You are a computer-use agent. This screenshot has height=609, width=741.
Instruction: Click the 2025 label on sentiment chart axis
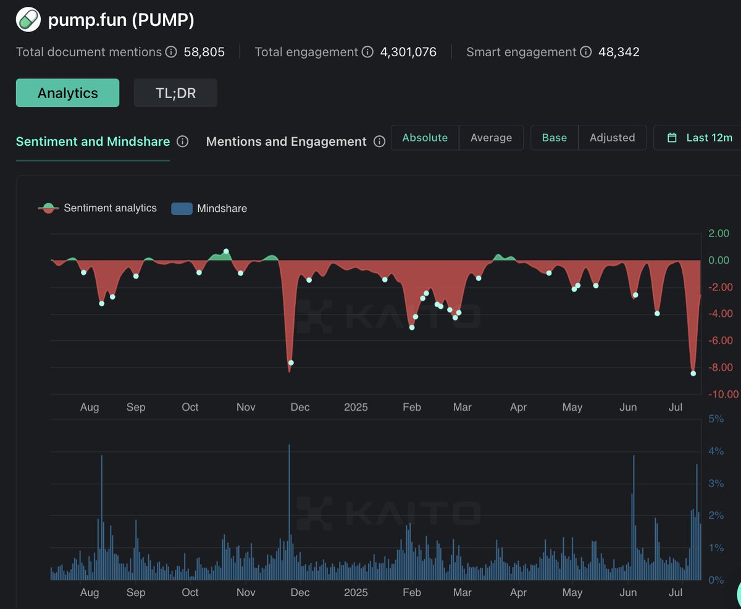356,407
